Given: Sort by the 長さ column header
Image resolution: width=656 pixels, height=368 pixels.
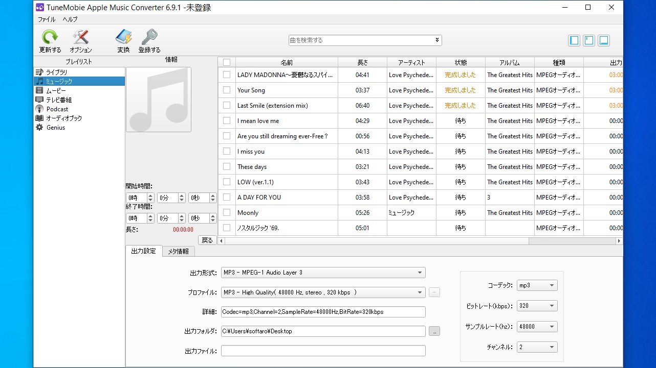Looking at the screenshot, I should point(362,62).
